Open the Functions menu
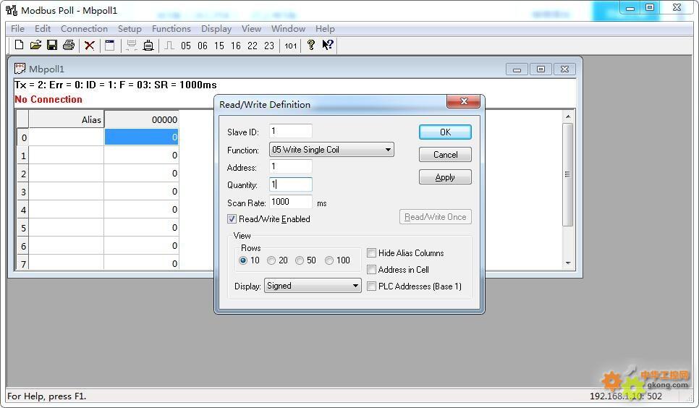 click(x=171, y=28)
